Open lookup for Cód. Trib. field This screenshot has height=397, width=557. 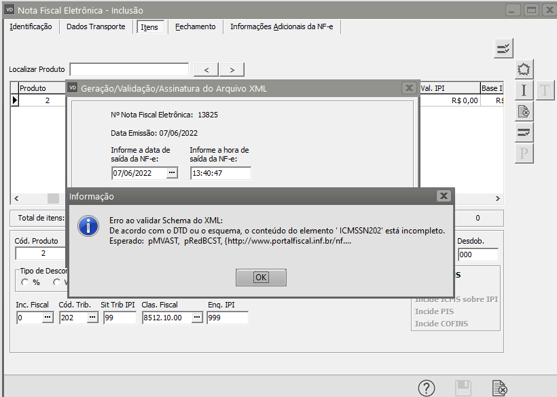(x=92, y=318)
